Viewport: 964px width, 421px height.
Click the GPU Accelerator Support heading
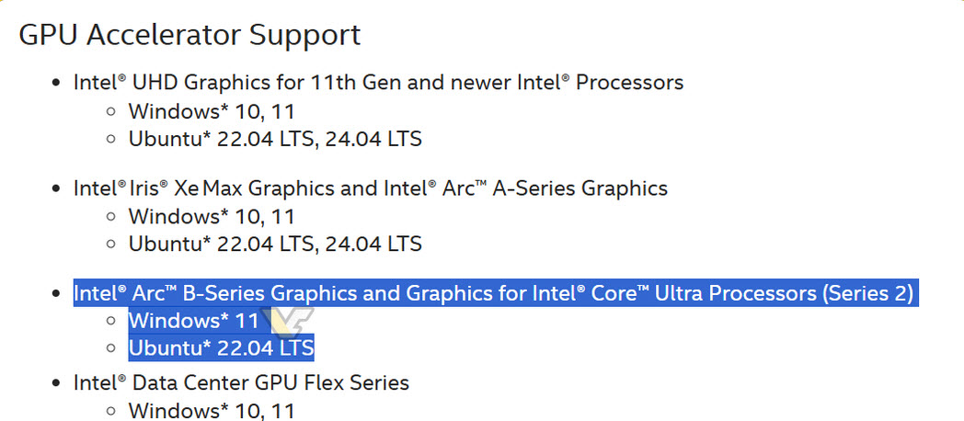[x=189, y=35]
